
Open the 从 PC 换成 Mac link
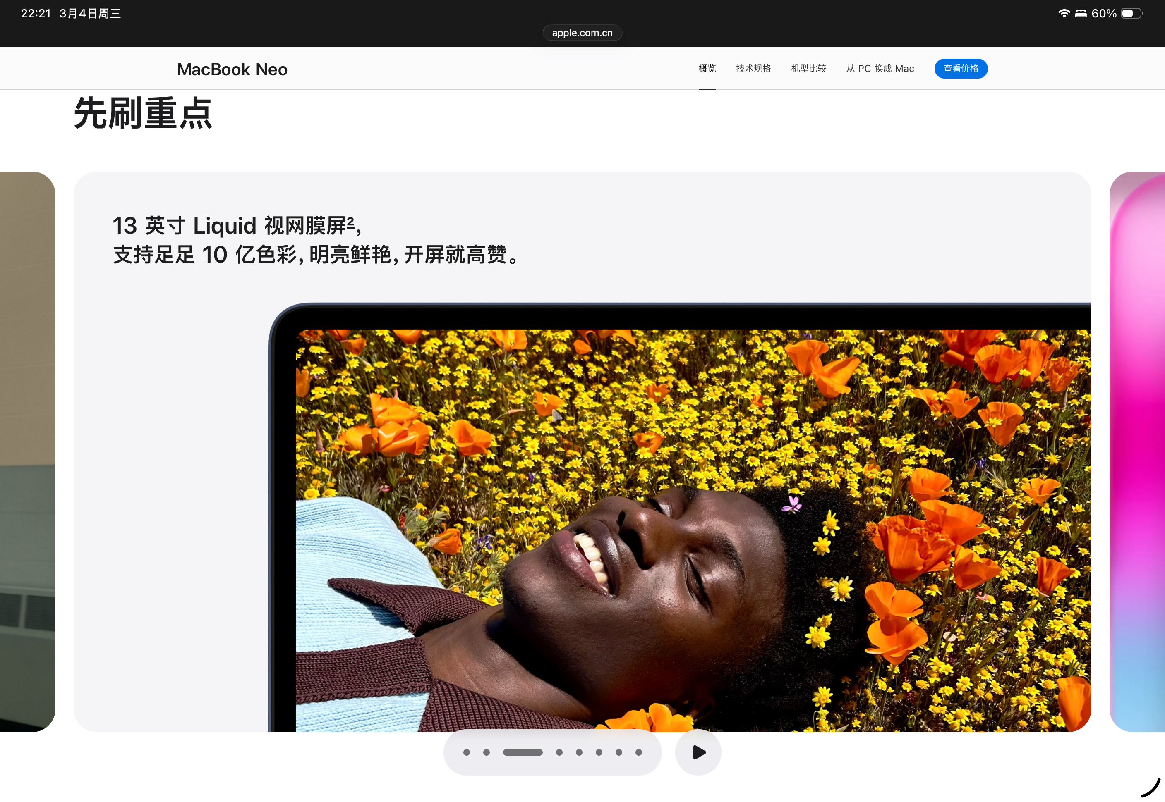click(x=880, y=68)
